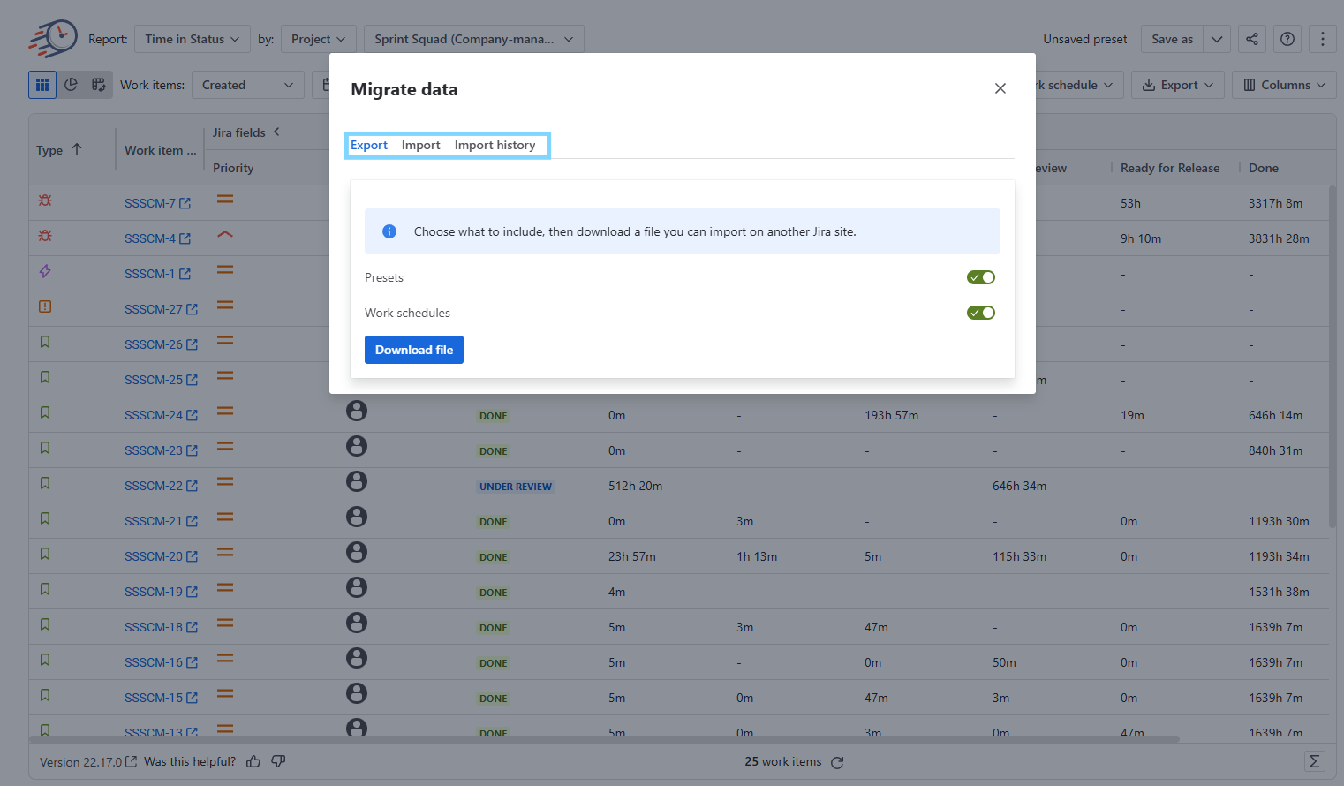Toggle the Presets switch off
The height and width of the screenshot is (786, 1344).
[x=981, y=277]
